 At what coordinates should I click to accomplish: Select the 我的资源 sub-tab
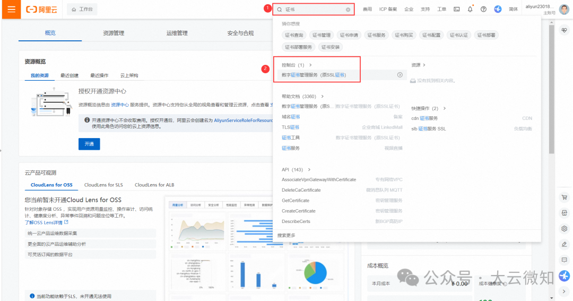tap(39, 75)
